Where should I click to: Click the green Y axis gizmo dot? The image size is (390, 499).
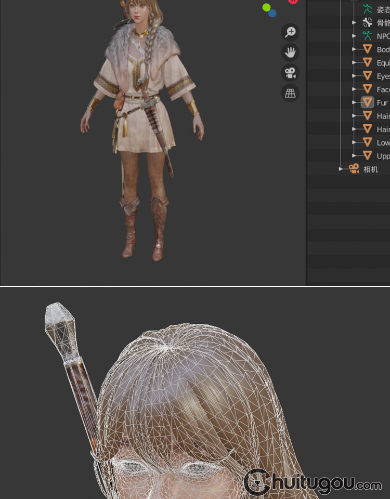[x=266, y=7]
